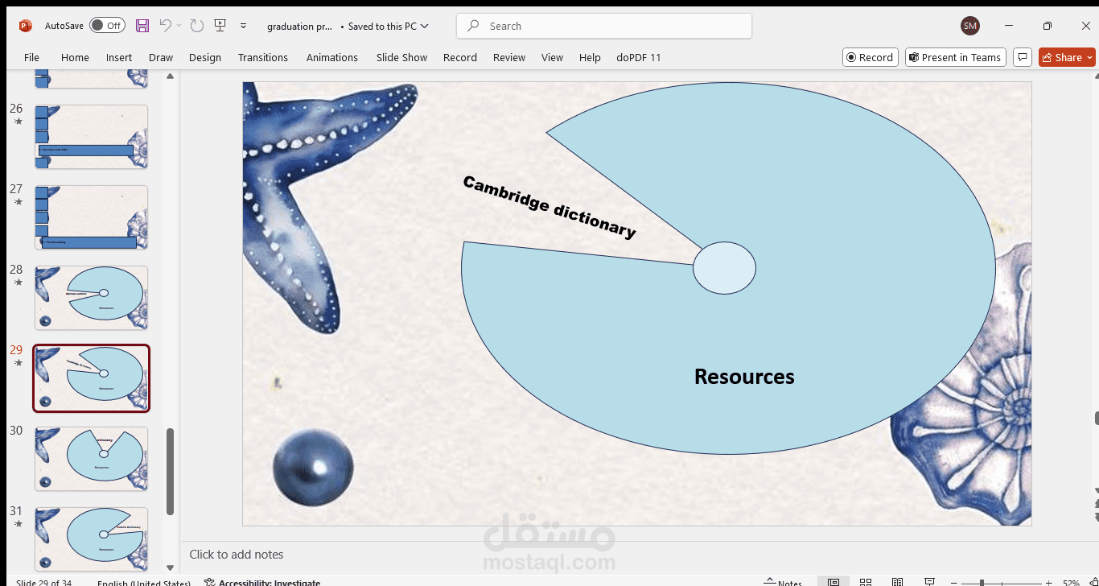Go to the Animations tab
Image resolution: width=1099 pixels, height=586 pixels.
coord(332,57)
